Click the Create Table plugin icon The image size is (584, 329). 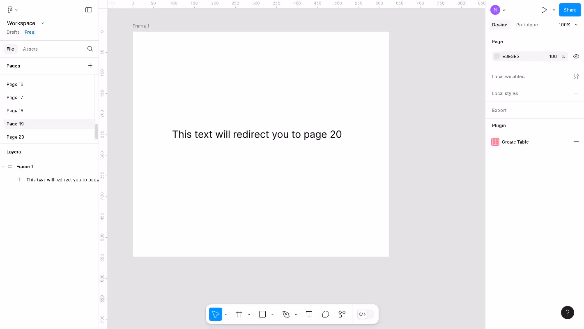pyautogui.click(x=495, y=142)
